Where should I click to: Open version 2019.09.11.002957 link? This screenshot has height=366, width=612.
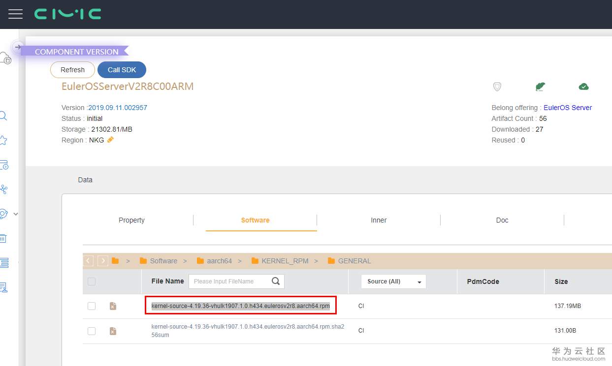[x=118, y=108]
